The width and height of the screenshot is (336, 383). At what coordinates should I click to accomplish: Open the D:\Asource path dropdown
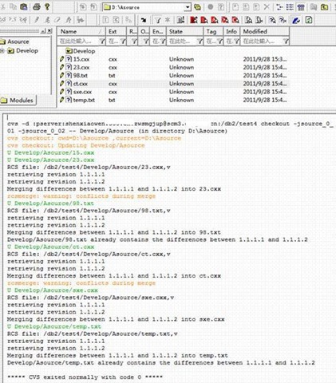coord(188,7)
